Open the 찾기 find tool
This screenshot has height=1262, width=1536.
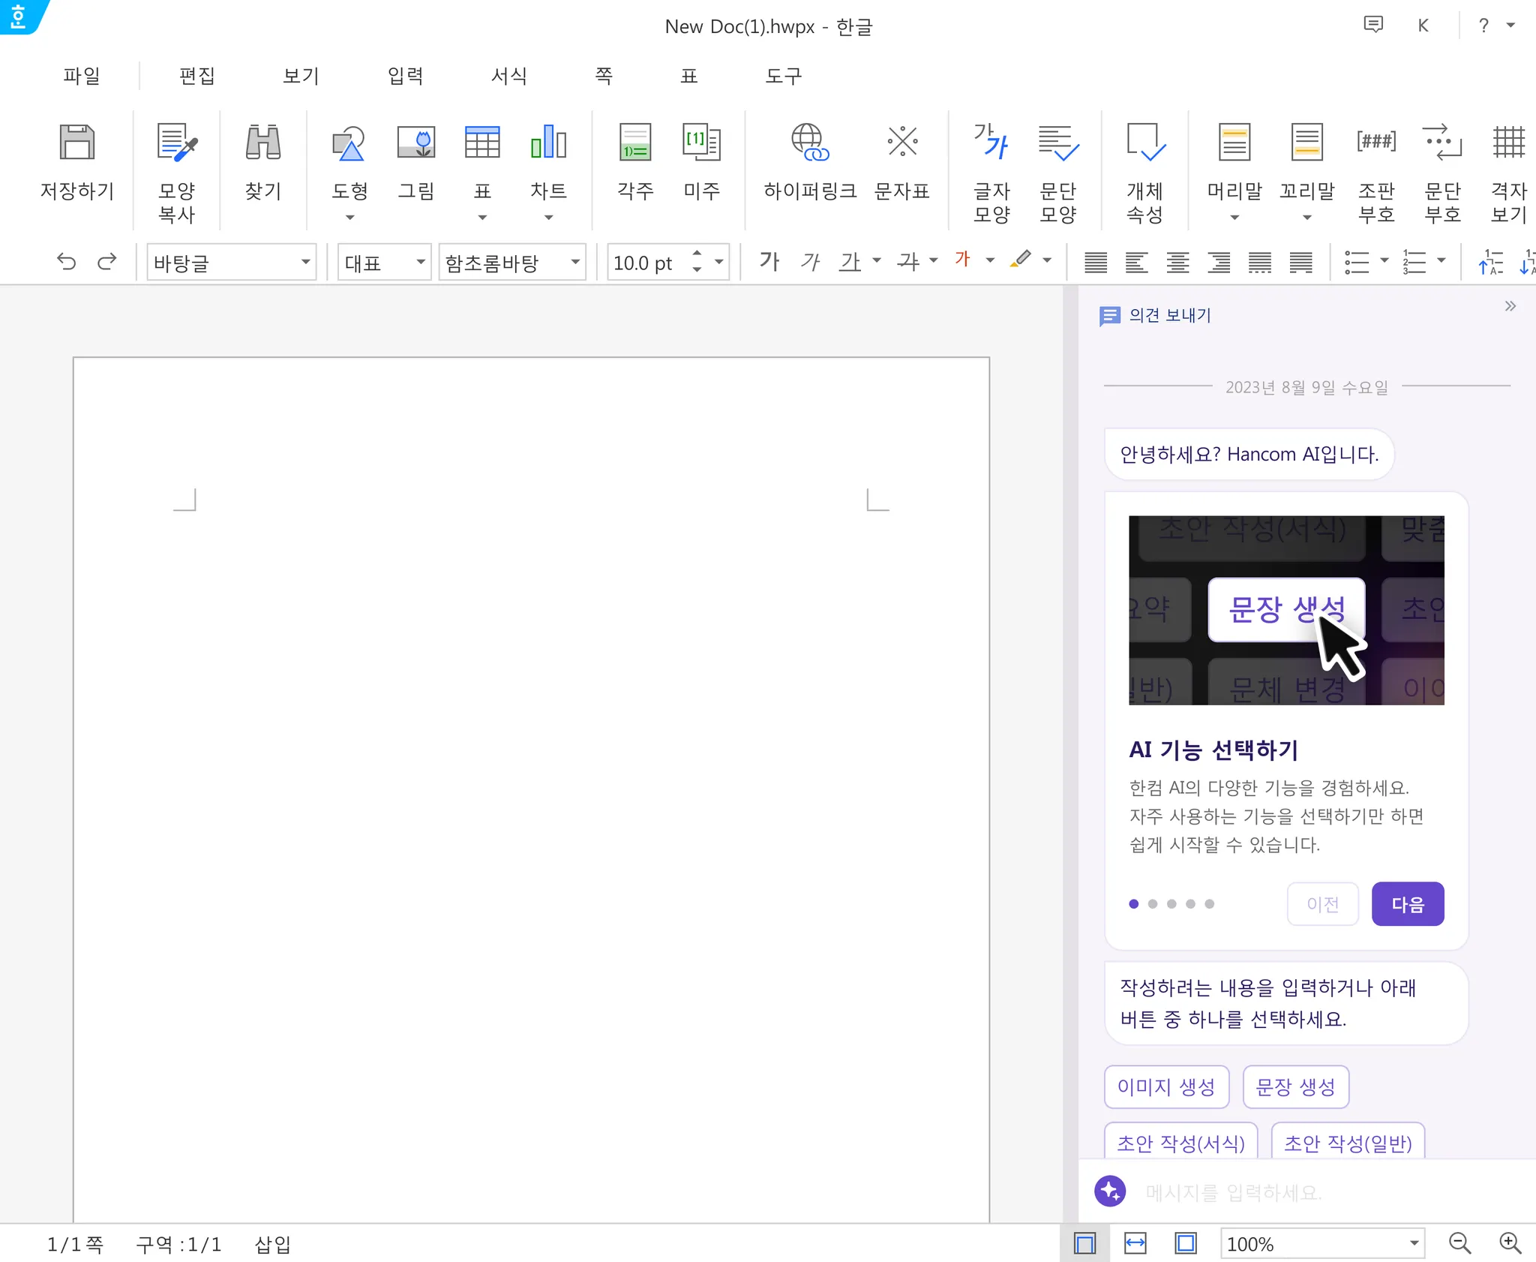pyautogui.click(x=262, y=143)
